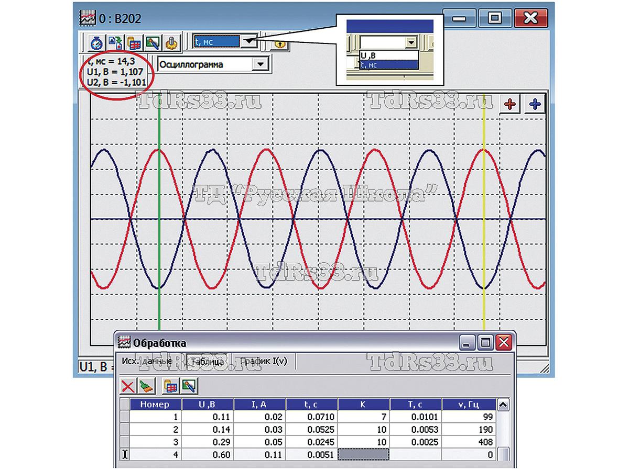Click cell '0.0710' in row 1
This screenshot has height=471, width=629.
311,417
